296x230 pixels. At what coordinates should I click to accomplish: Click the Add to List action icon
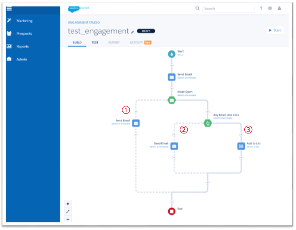click(241, 146)
